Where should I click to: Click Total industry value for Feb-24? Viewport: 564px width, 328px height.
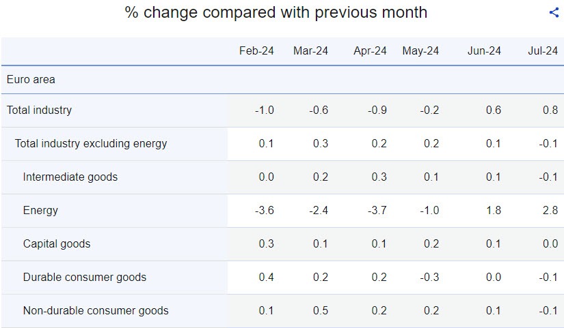click(263, 110)
